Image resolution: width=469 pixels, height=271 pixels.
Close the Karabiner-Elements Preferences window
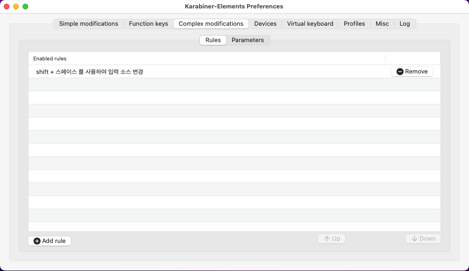pyautogui.click(x=7, y=7)
